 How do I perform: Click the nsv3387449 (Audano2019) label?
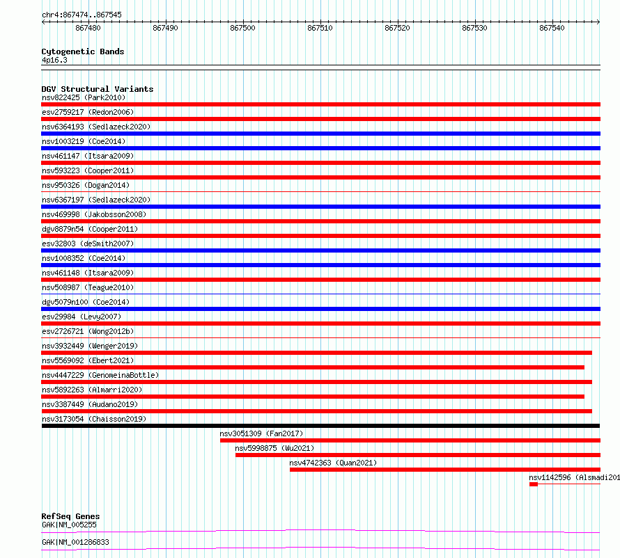[x=90, y=404]
